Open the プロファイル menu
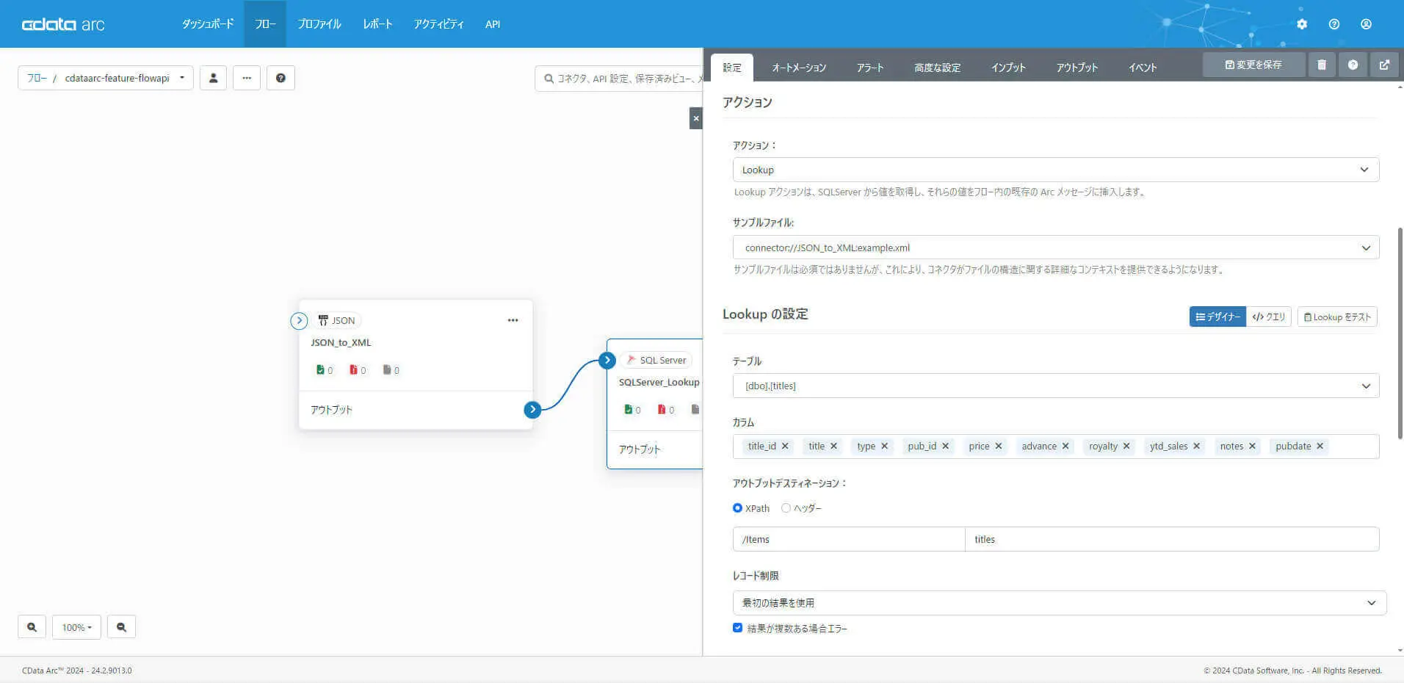1404x683 pixels. 319,24
